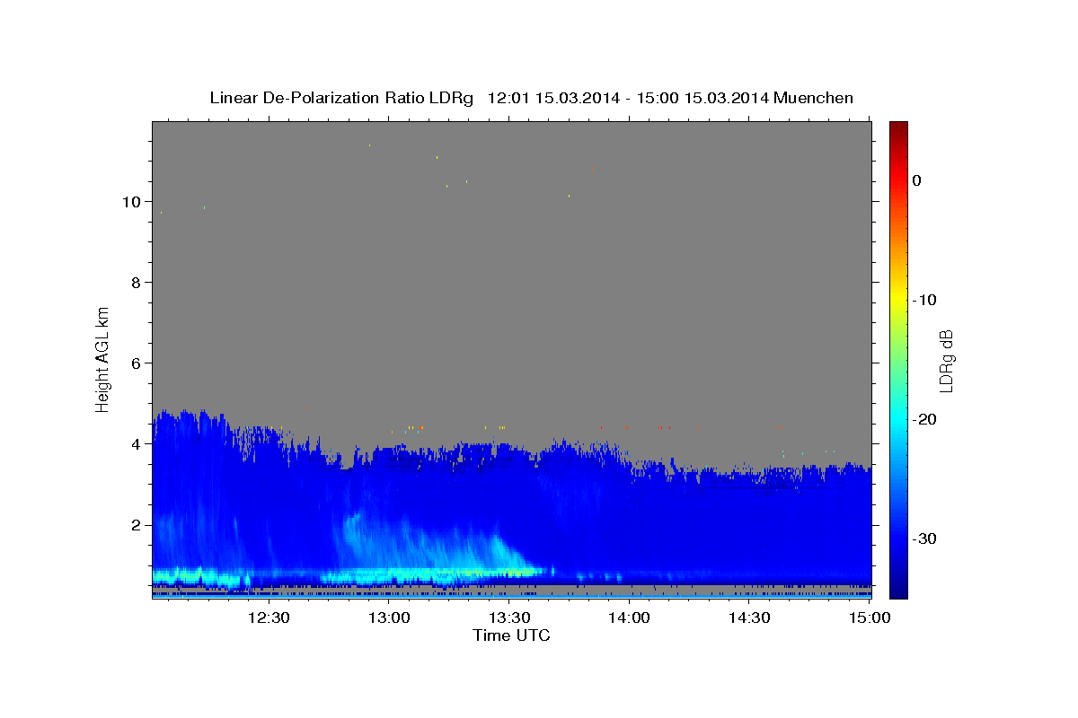Screen dimensions: 1078x718
Task: Click the colorbar at -30 blue level
Action: click(898, 538)
